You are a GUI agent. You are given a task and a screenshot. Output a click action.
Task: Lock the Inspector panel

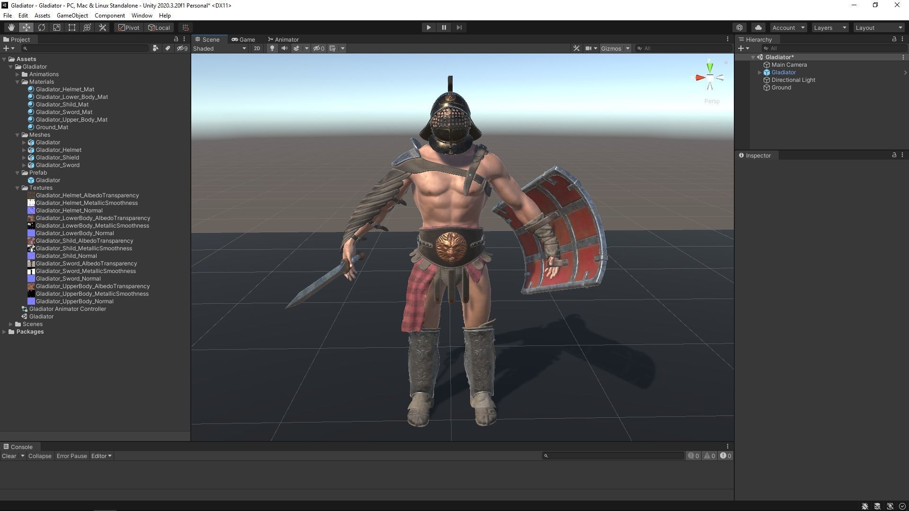pos(894,155)
